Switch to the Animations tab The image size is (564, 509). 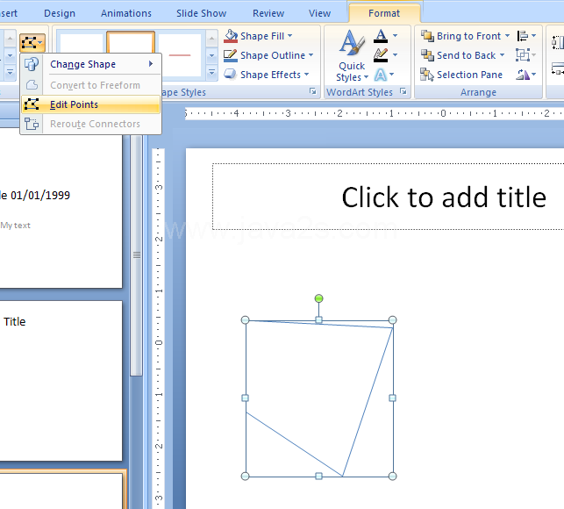pyautogui.click(x=126, y=13)
